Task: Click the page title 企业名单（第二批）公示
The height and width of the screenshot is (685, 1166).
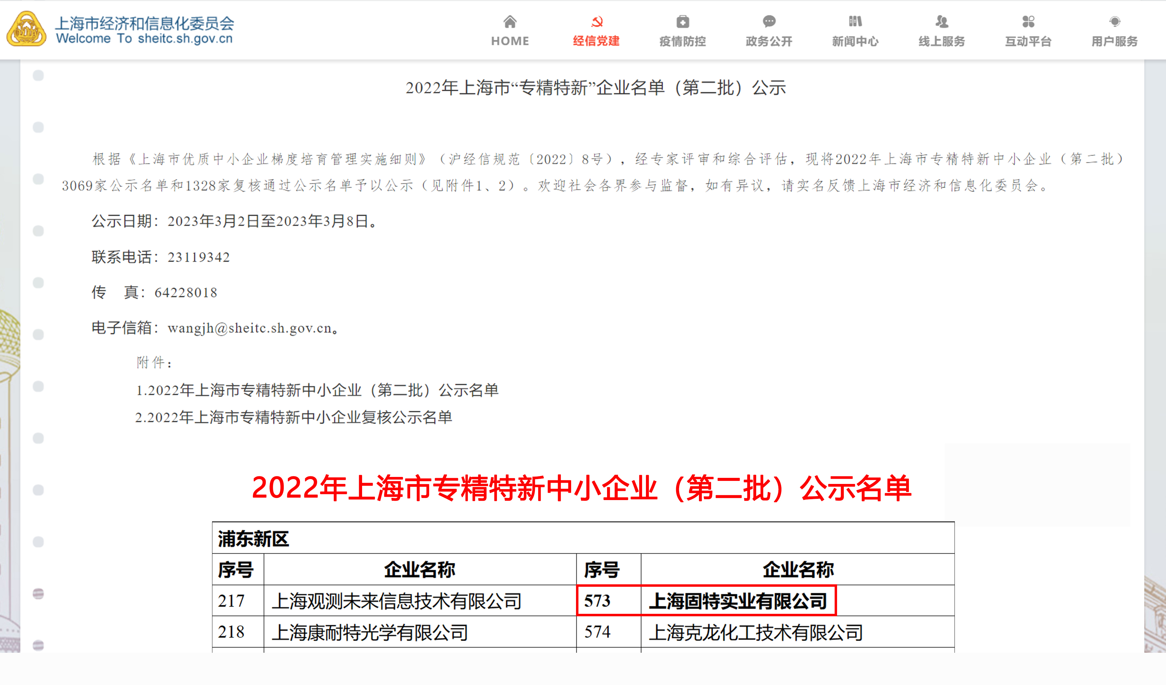Action: click(595, 87)
